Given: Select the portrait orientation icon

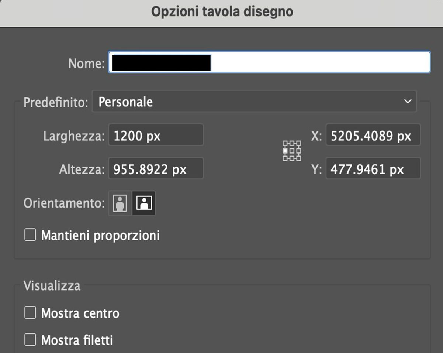Looking at the screenshot, I should click(x=119, y=203).
